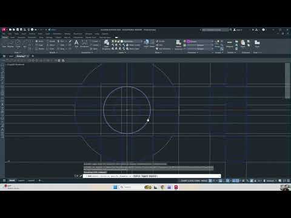
Task: Open the Windows Start button
Action: pyautogui.click(x=115, y=187)
